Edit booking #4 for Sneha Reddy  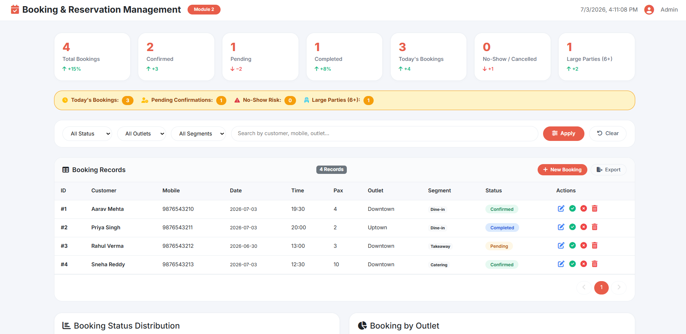[x=561, y=264]
